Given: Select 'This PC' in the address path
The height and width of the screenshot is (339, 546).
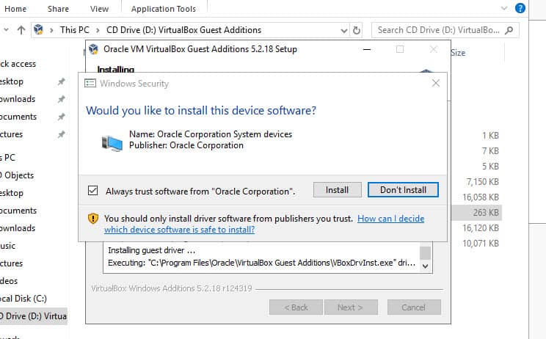Looking at the screenshot, I should click(75, 30).
